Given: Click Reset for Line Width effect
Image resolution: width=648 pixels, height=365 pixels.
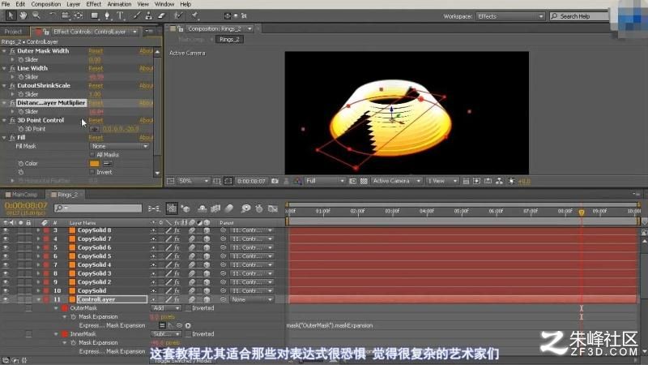Looking at the screenshot, I should (96, 68).
